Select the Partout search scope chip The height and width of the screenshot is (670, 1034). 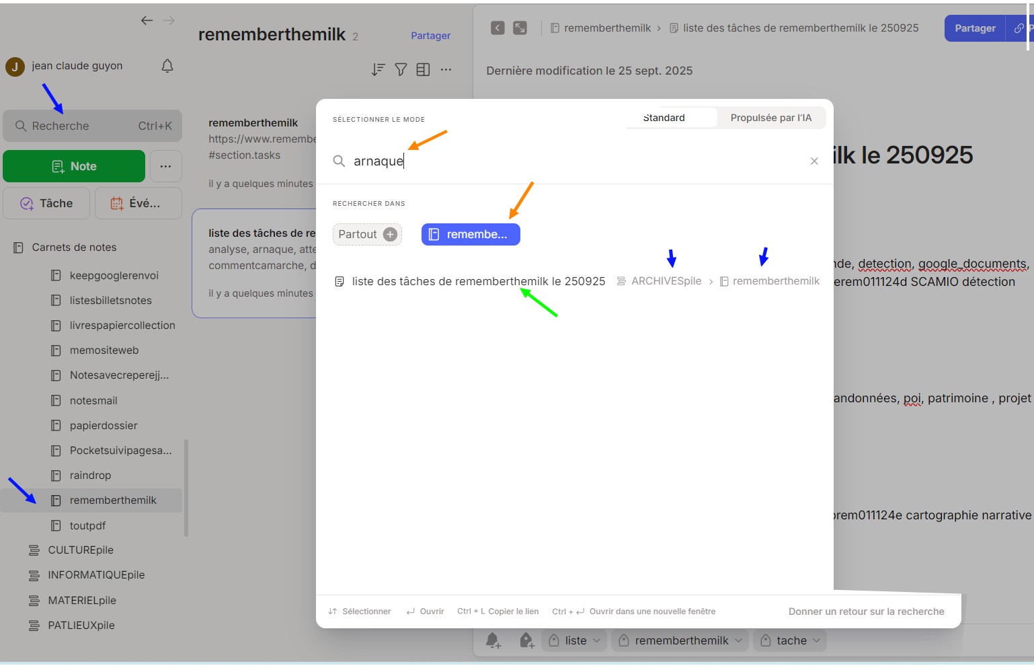tap(367, 234)
